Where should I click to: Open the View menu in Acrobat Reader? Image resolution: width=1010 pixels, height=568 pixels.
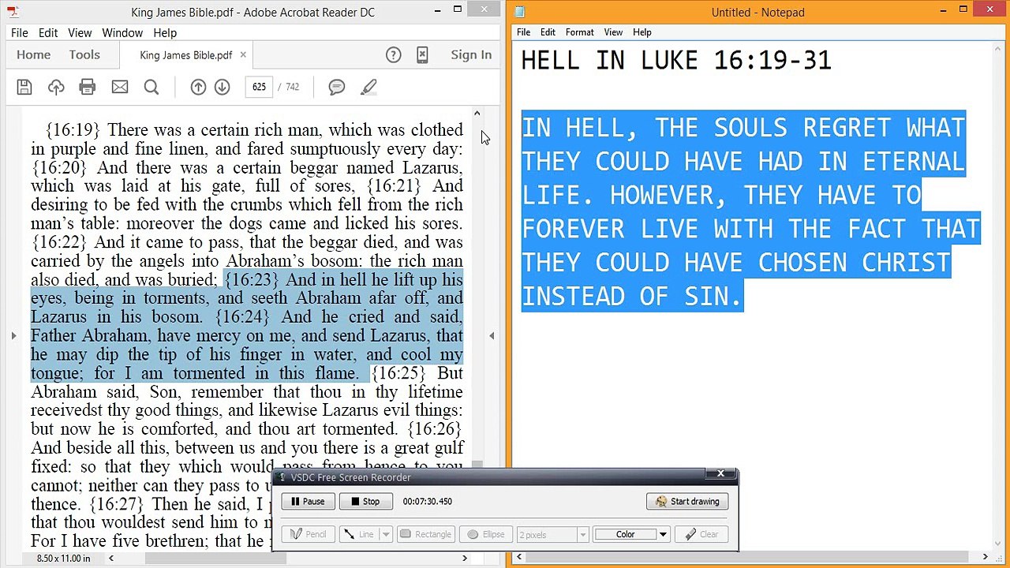(x=80, y=32)
